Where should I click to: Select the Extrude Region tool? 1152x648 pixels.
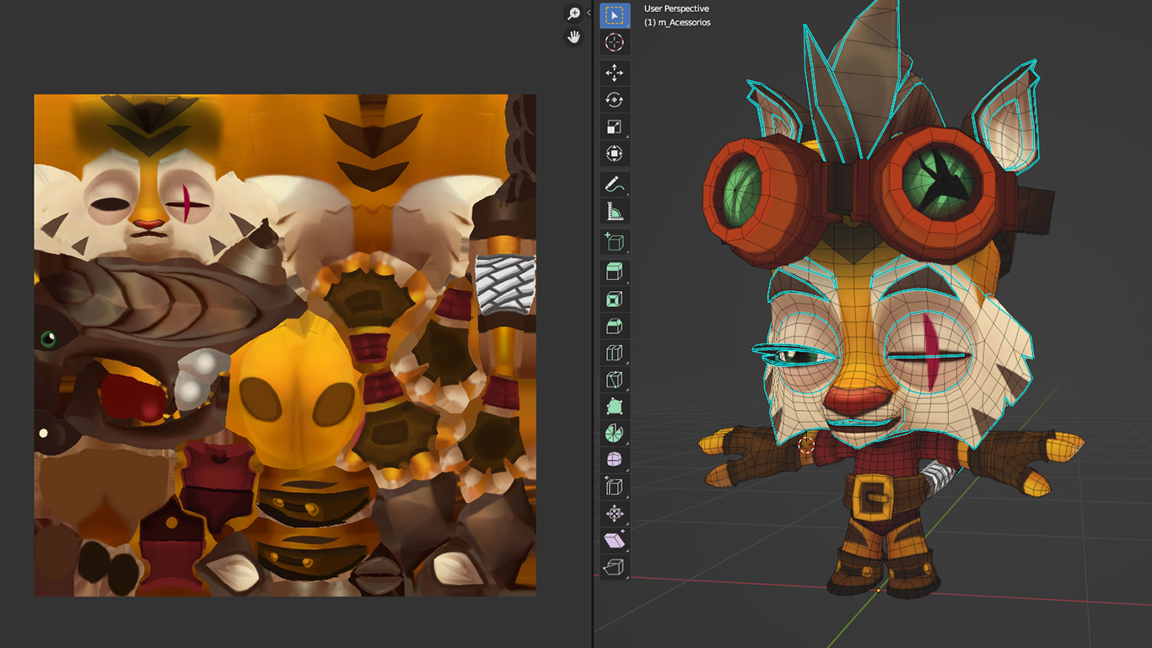click(x=614, y=273)
